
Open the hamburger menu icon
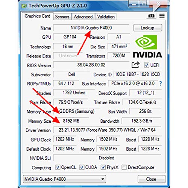click(162, 16)
